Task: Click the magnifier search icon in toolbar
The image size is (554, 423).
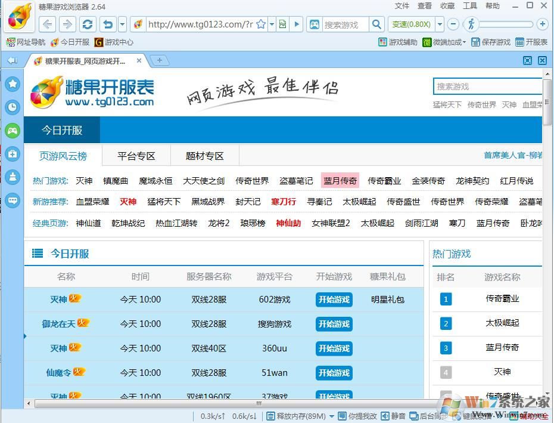Action: pyautogui.click(x=376, y=24)
